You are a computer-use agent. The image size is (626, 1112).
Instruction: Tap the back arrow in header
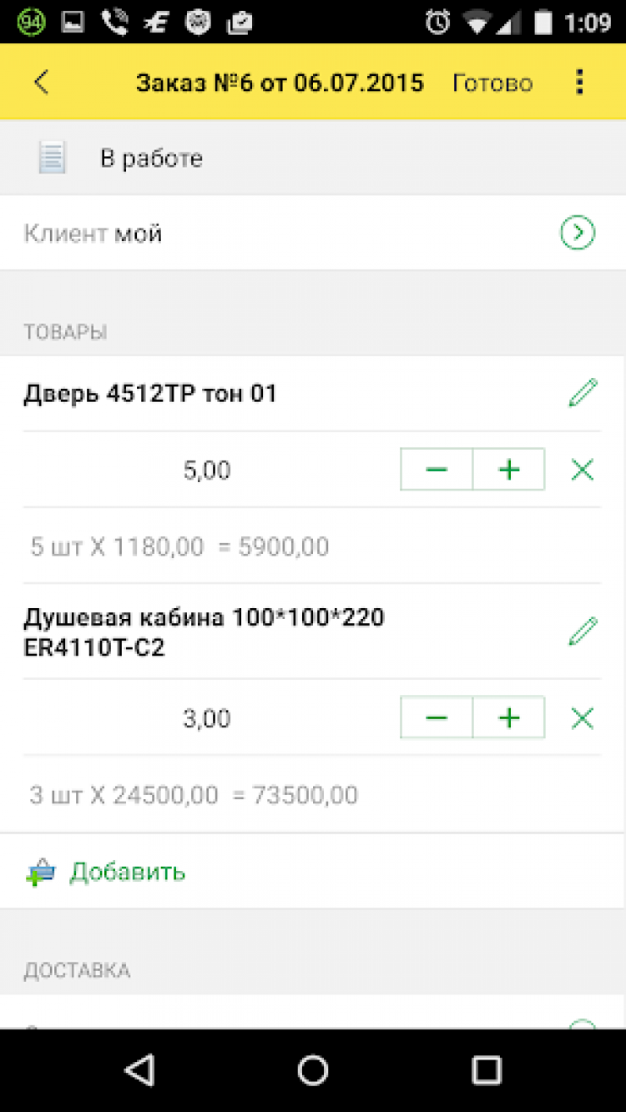(42, 83)
